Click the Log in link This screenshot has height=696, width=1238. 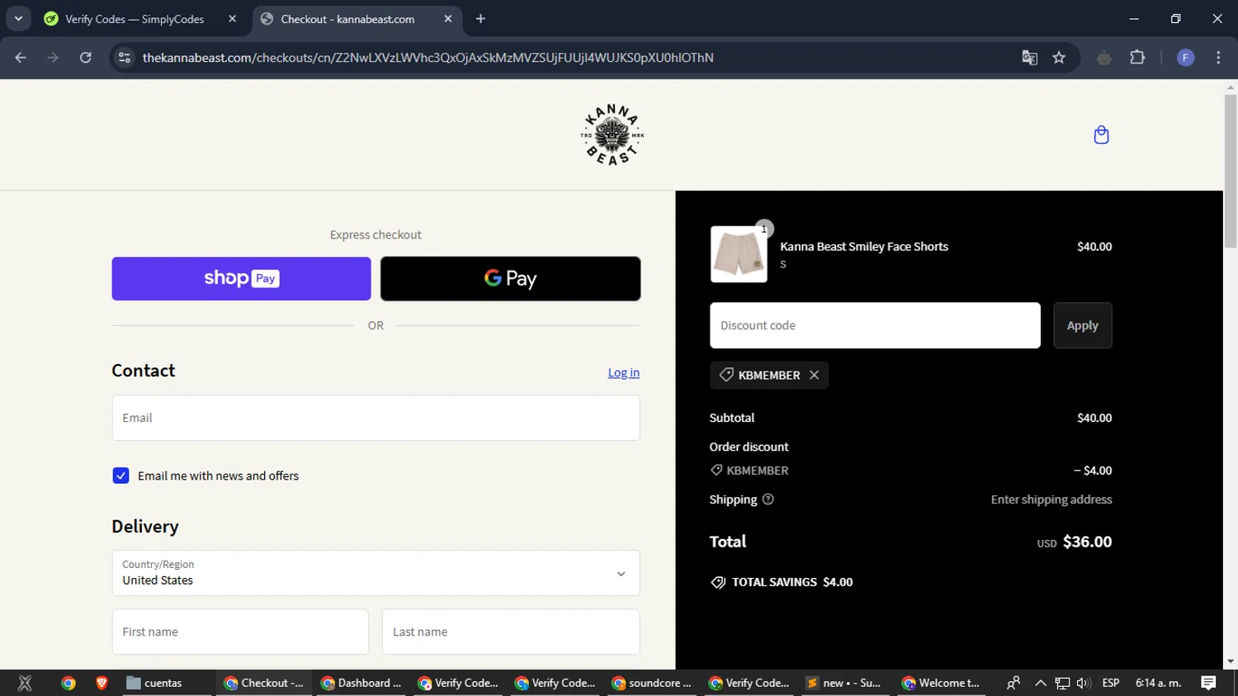pos(624,372)
